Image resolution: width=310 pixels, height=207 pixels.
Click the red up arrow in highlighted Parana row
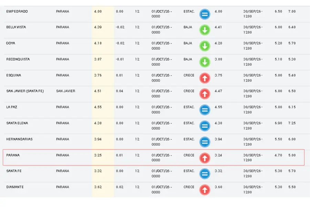click(205, 158)
